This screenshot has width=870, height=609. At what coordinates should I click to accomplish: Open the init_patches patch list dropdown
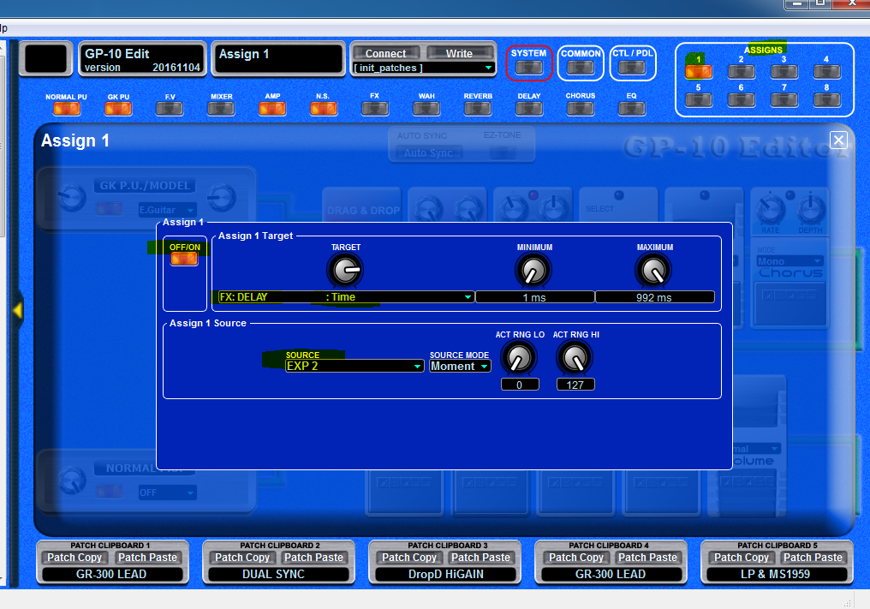(x=423, y=68)
